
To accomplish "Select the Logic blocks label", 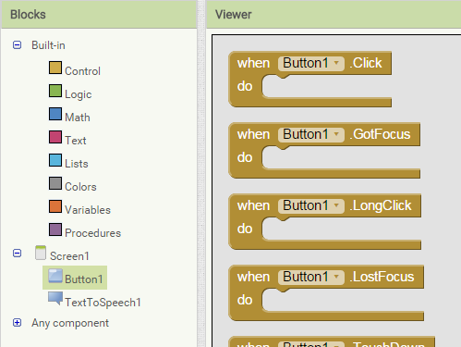I will tap(79, 94).
